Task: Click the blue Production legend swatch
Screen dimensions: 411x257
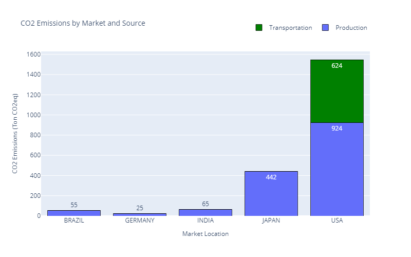Action: click(x=325, y=28)
